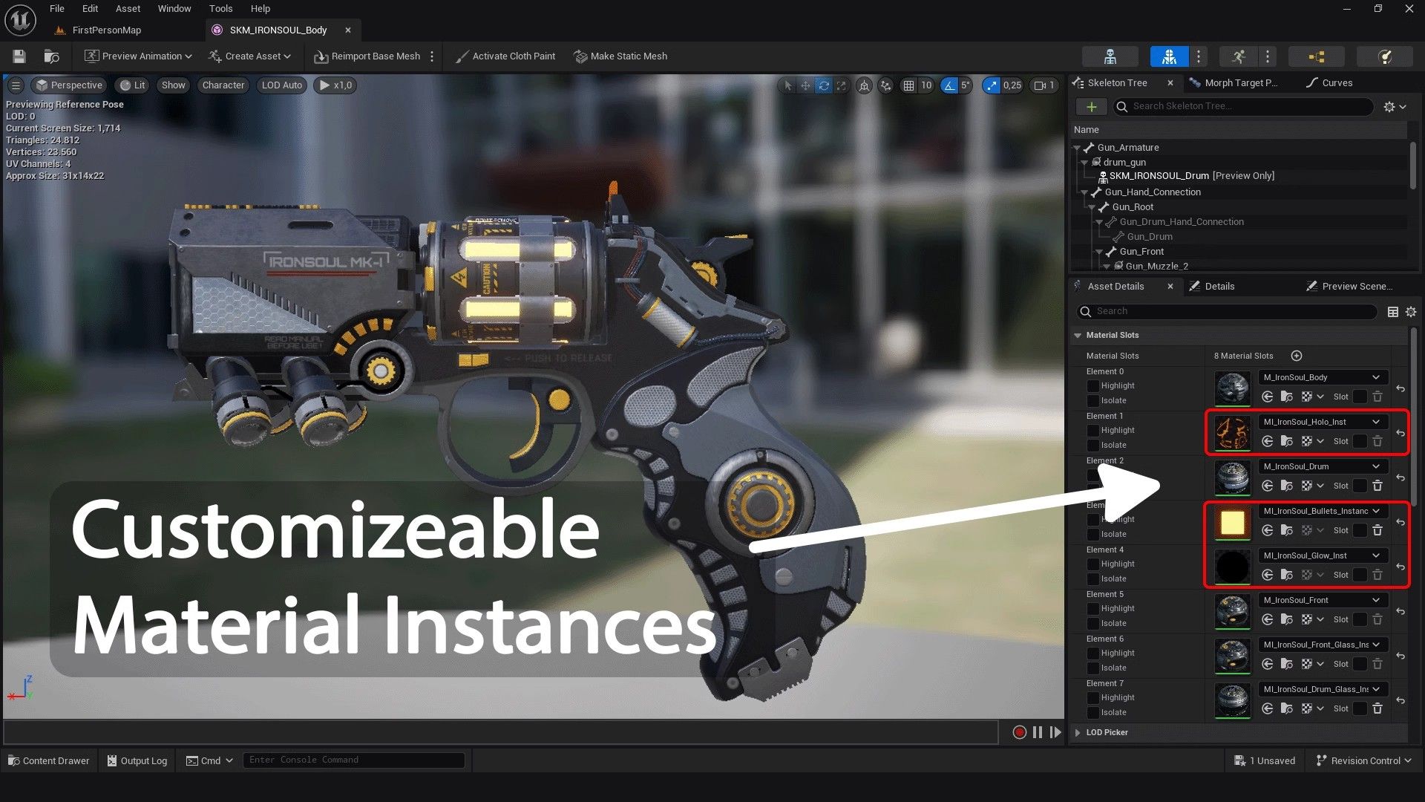Click Make Static Mesh button
1425x802 pixels.
[x=620, y=56]
